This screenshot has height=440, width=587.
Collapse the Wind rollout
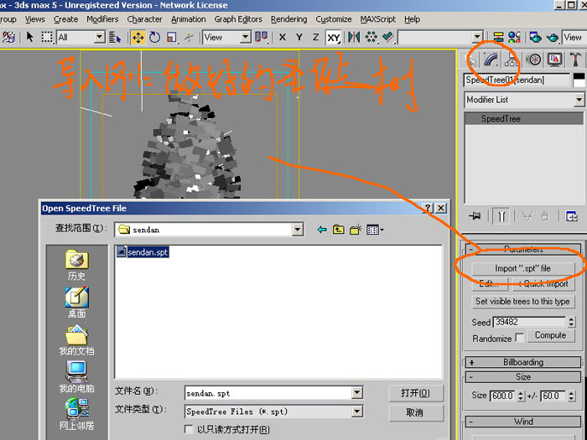523,422
